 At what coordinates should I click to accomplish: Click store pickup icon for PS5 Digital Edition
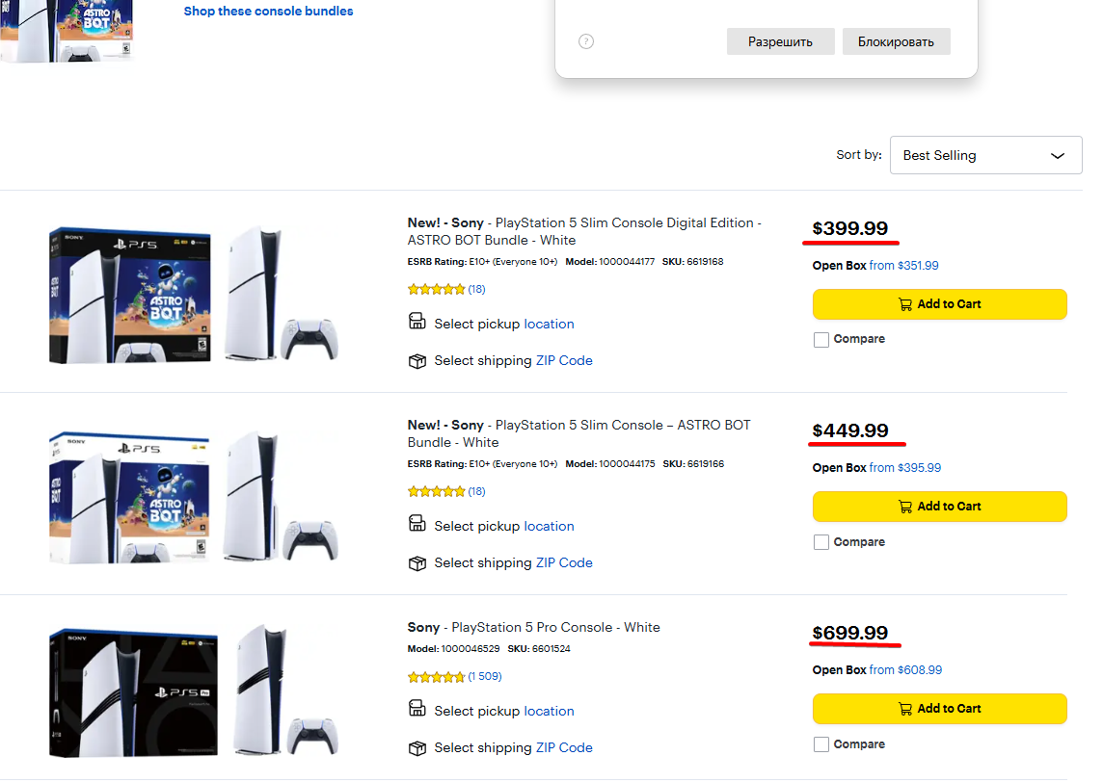[x=417, y=323]
